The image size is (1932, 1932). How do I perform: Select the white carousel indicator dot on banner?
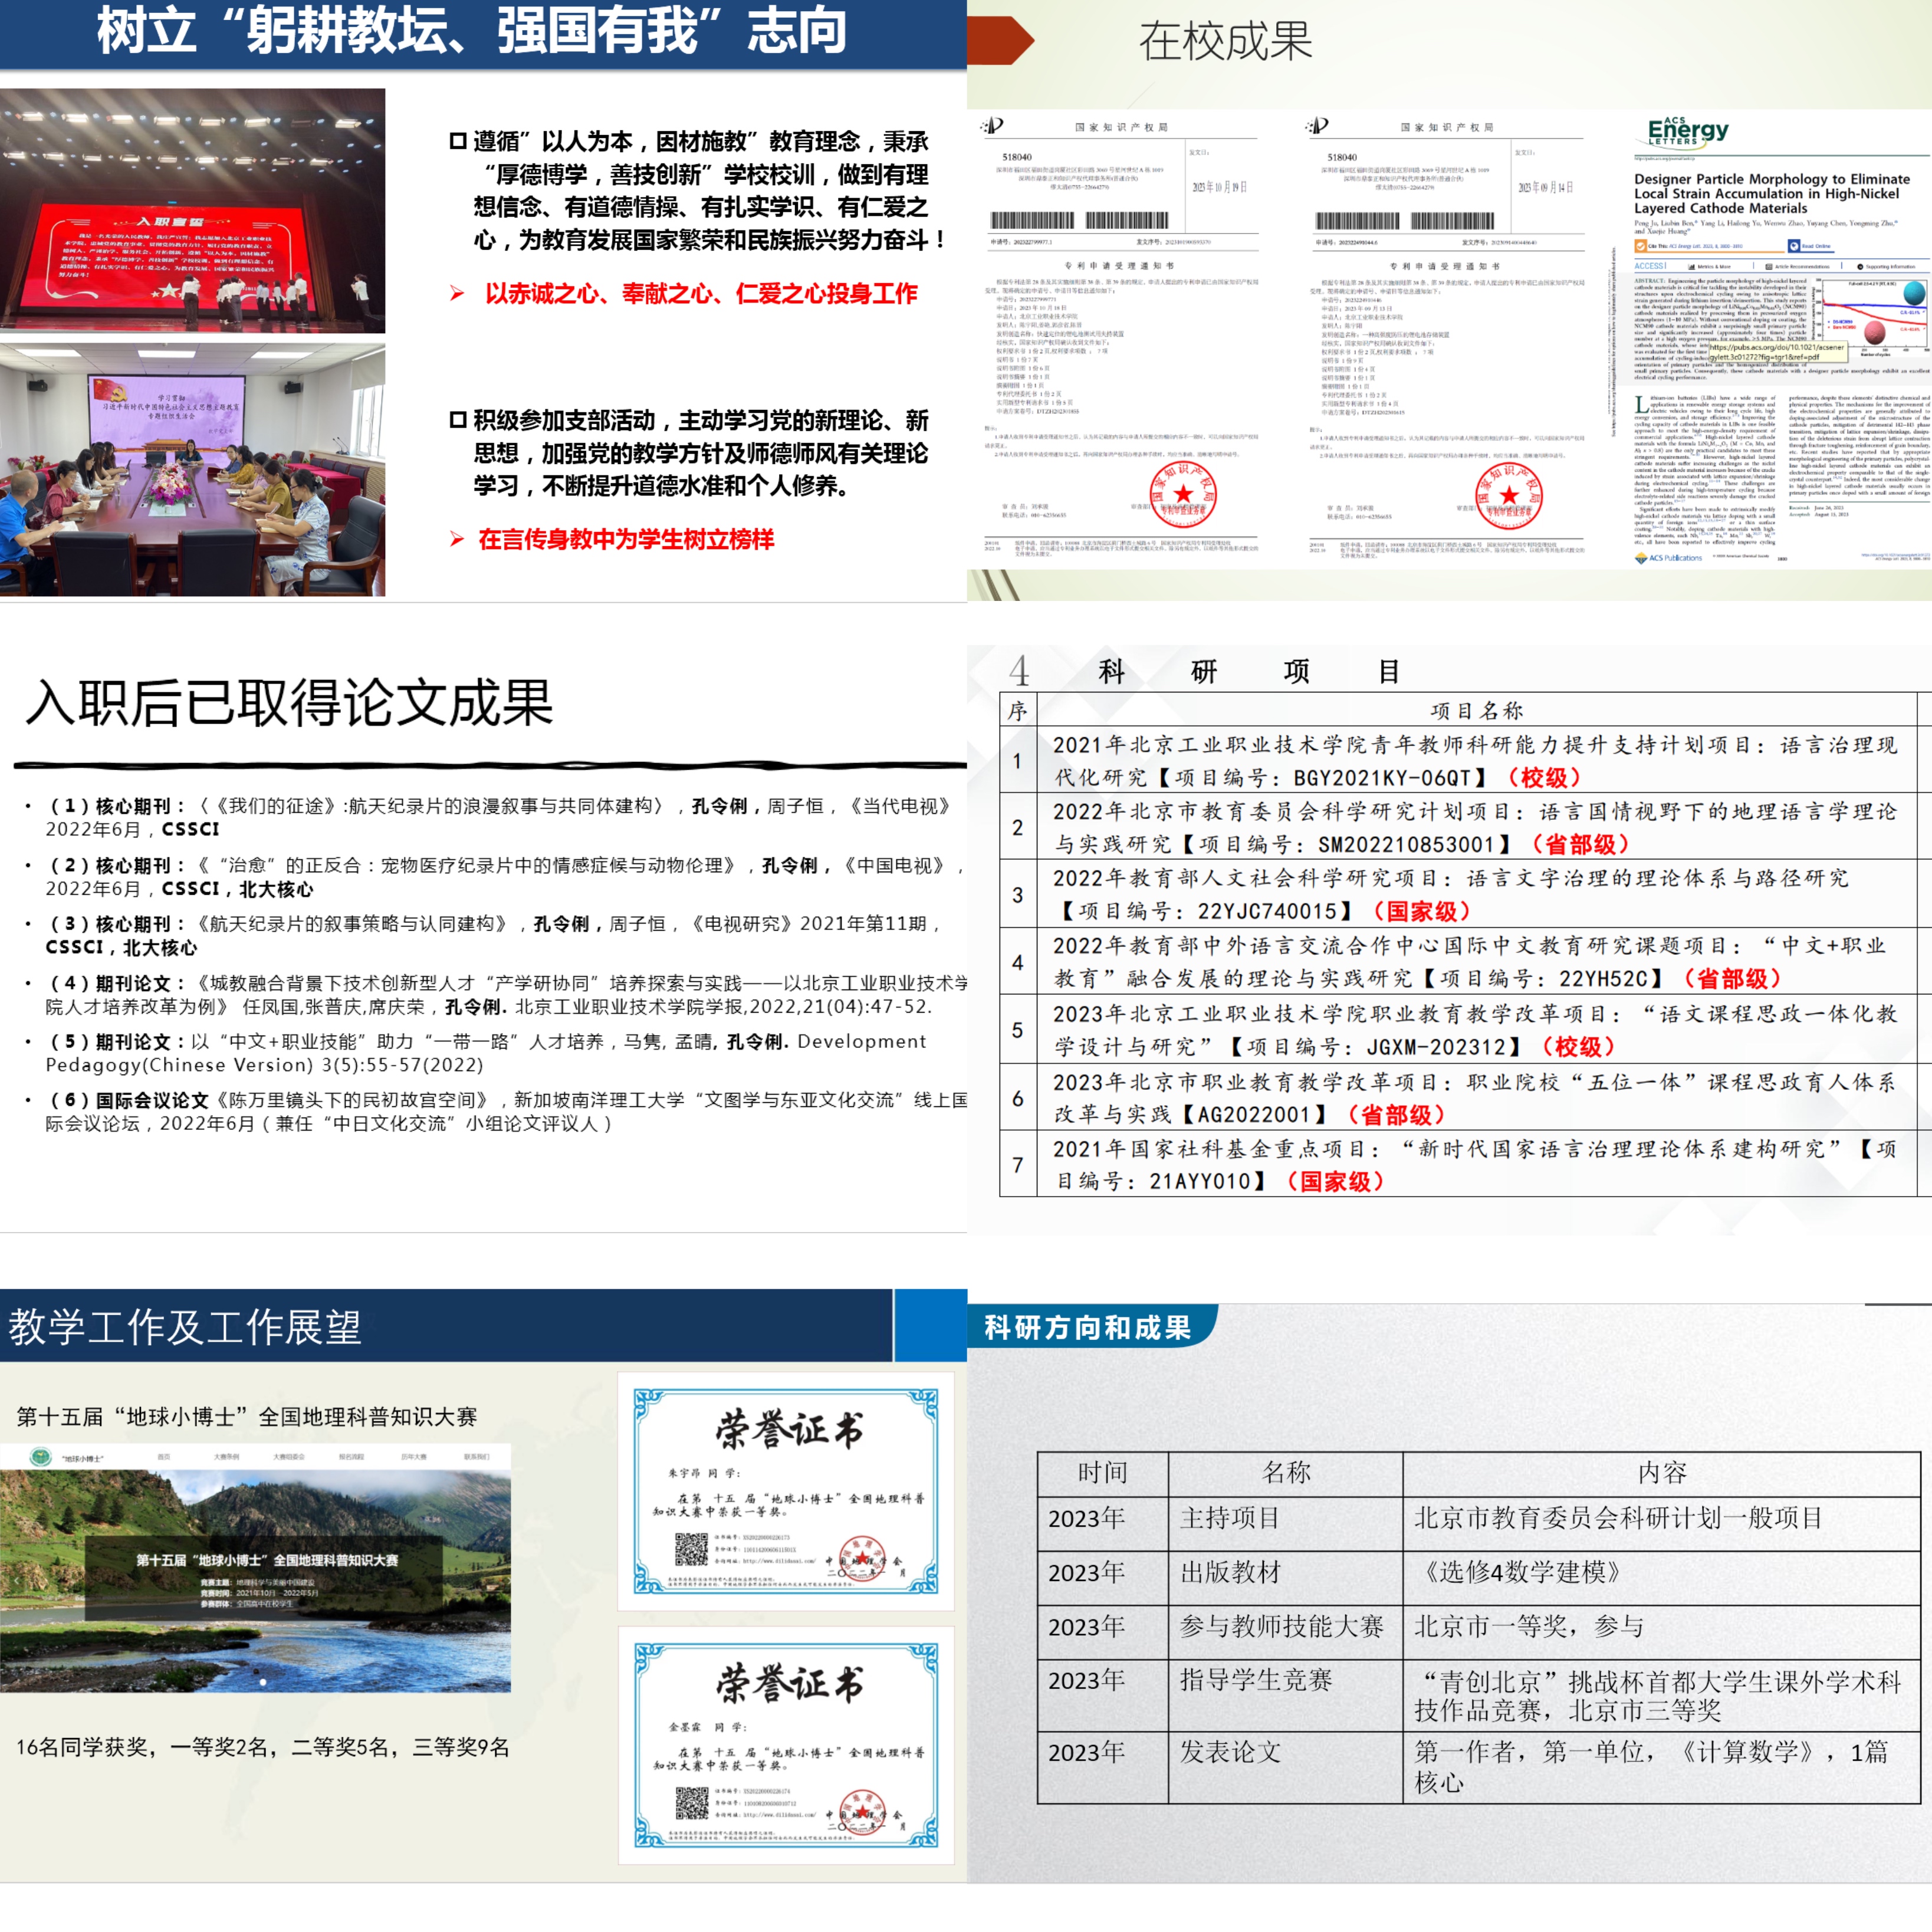(263, 1683)
